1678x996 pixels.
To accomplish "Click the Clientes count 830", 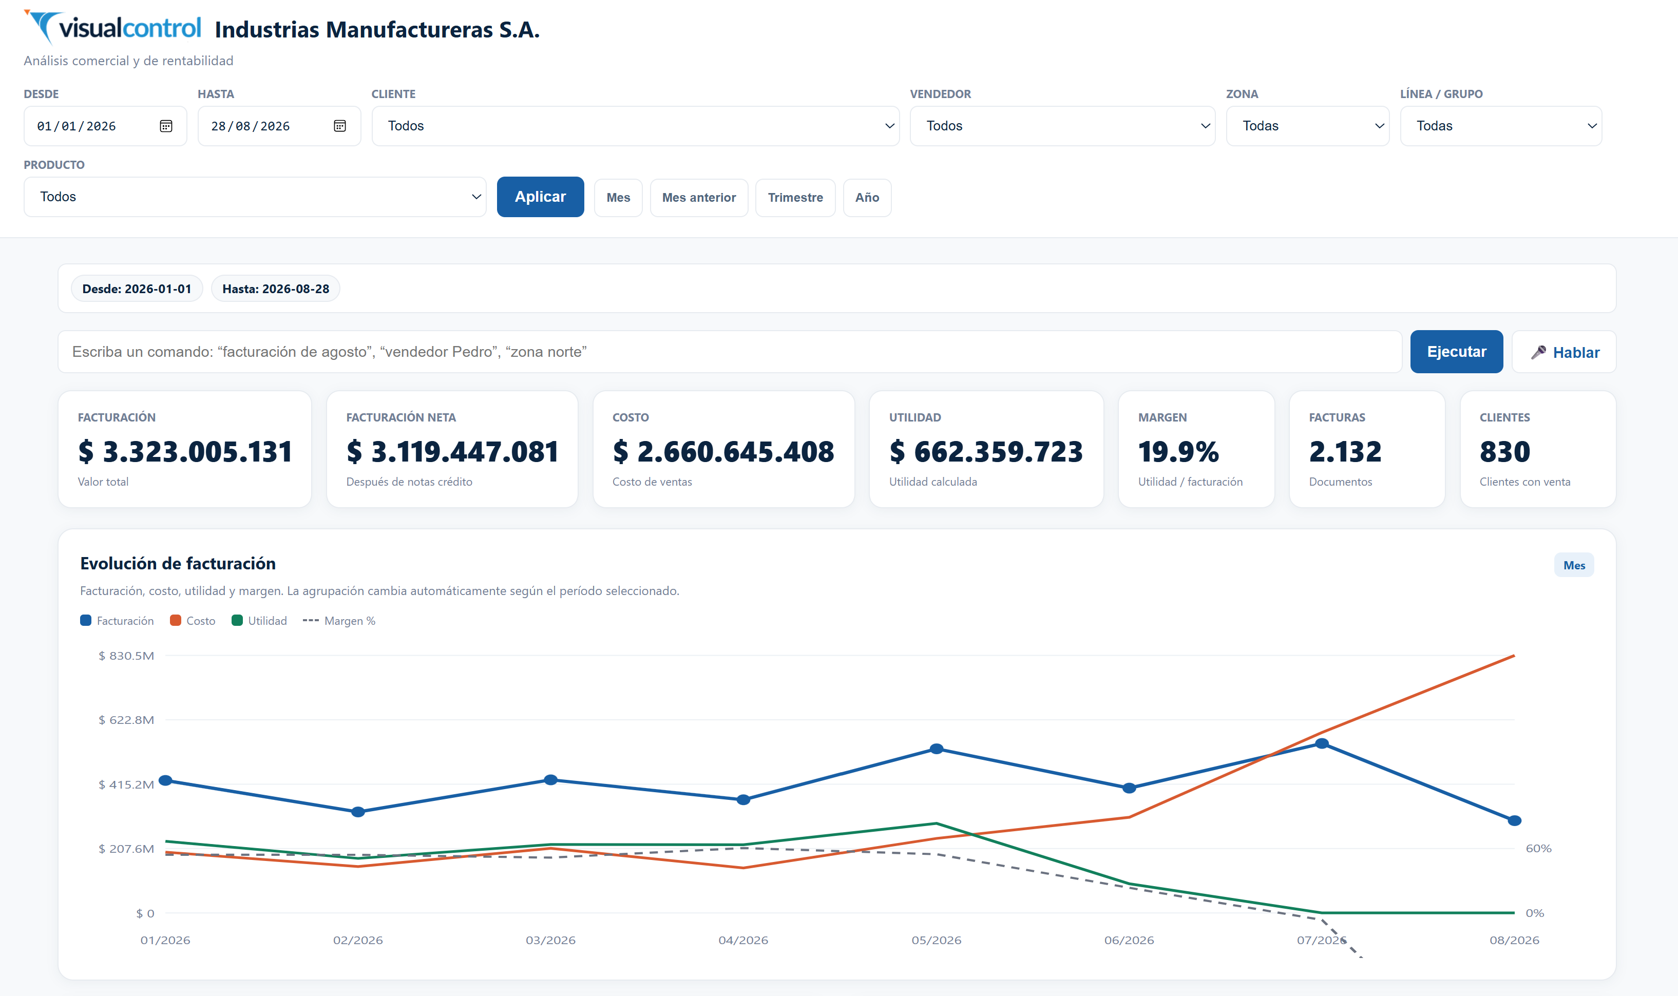I will click(x=1505, y=452).
